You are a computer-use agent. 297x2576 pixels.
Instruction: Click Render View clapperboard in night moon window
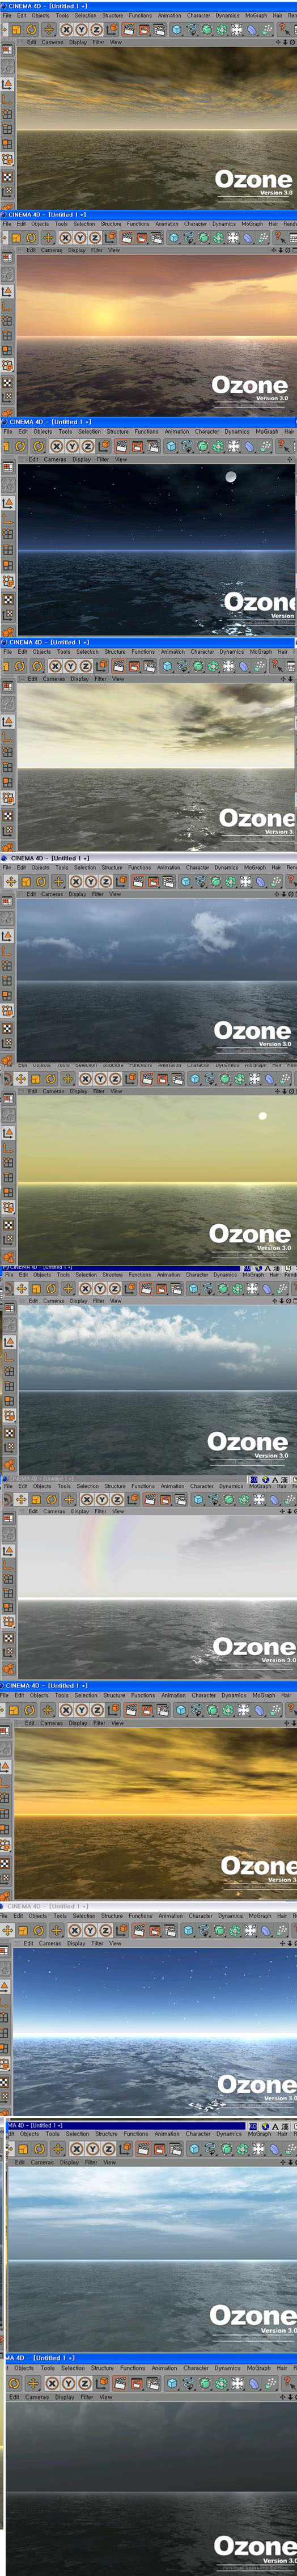coord(121,446)
